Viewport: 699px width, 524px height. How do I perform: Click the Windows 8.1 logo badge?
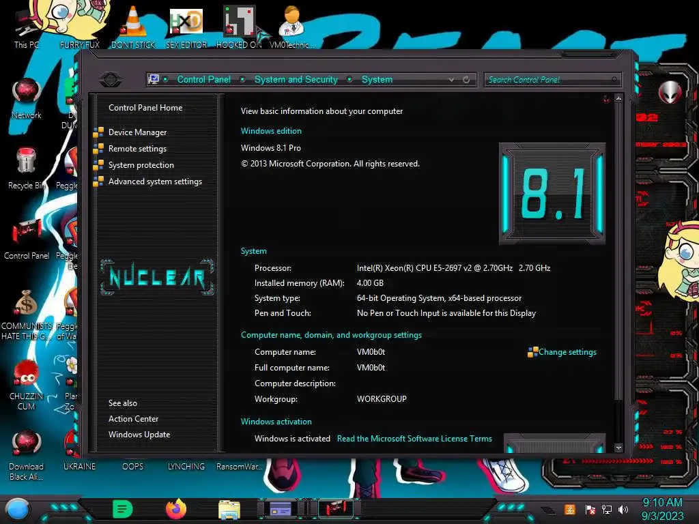552,193
